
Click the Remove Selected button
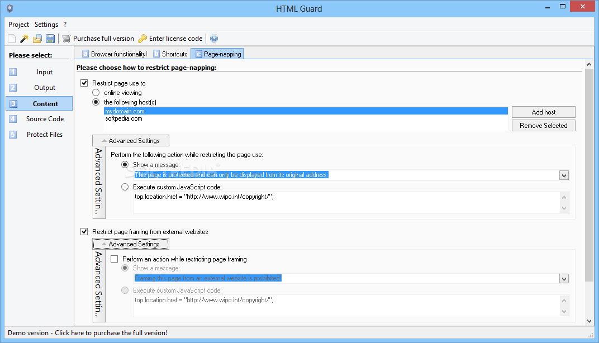tap(544, 125)
